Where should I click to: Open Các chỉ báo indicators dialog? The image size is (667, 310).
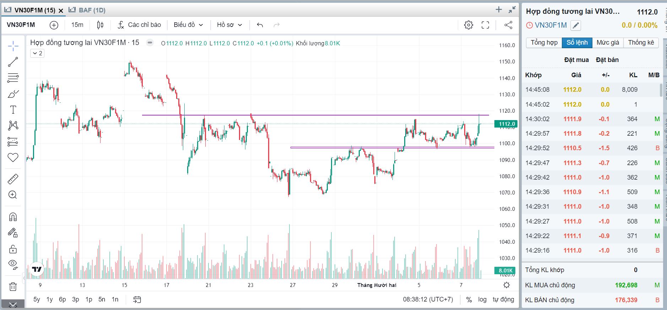[139, 25]
